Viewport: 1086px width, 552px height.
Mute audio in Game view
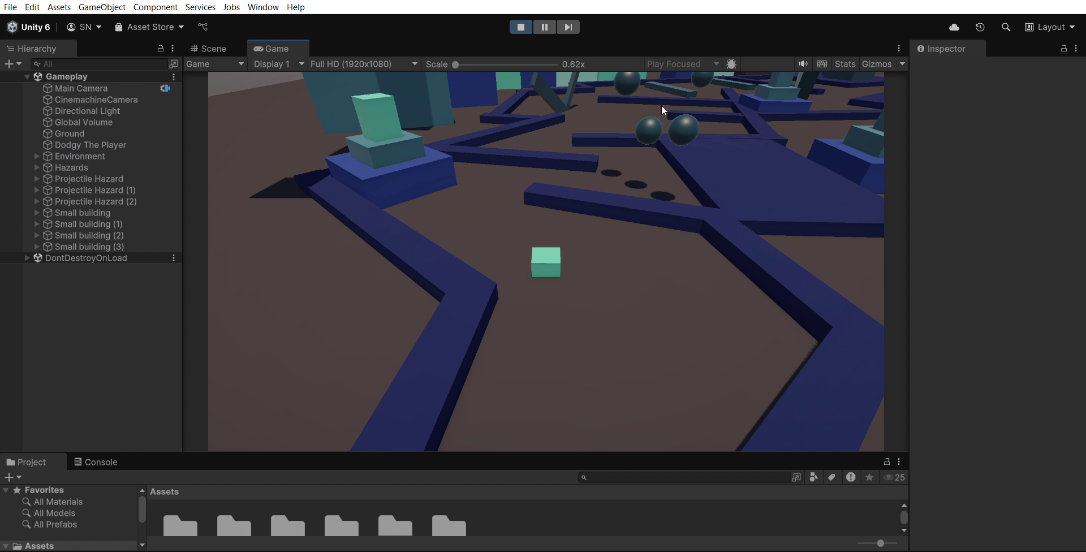[803, 64]
